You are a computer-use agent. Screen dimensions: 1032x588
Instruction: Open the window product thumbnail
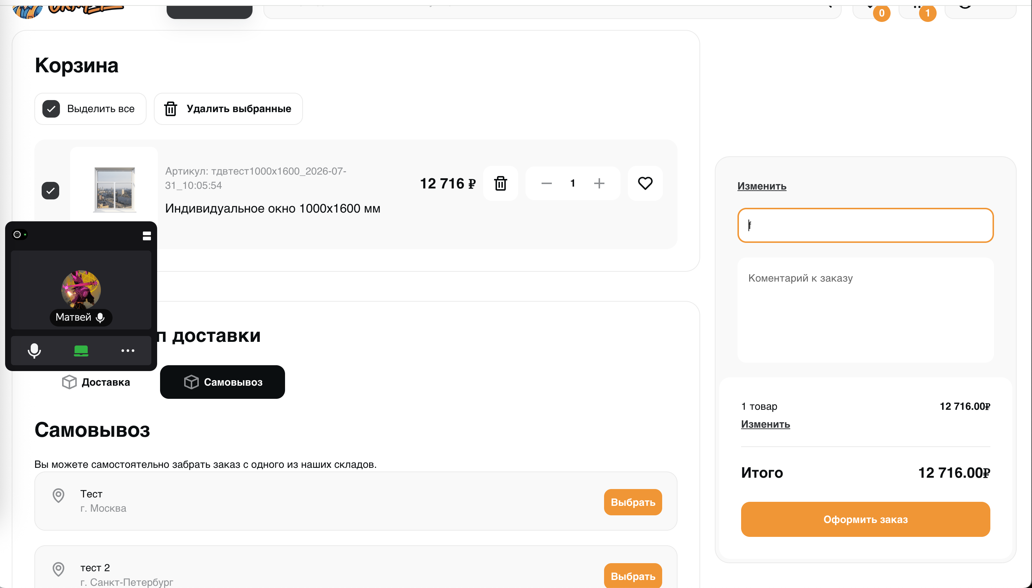[x=114, y=190]
